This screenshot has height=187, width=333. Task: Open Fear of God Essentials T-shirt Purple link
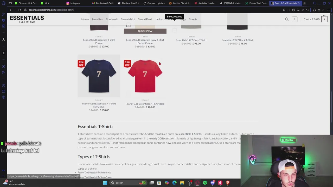(x=99, y=42)
